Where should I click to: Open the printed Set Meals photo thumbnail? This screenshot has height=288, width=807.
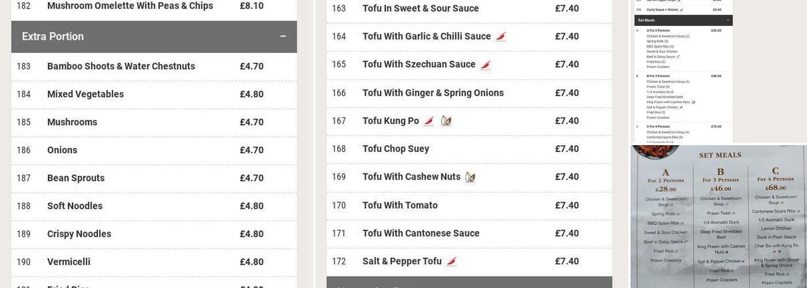[718, 217]
